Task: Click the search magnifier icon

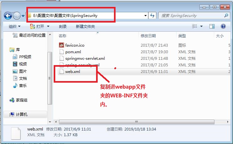Action: tap(226, 15)
